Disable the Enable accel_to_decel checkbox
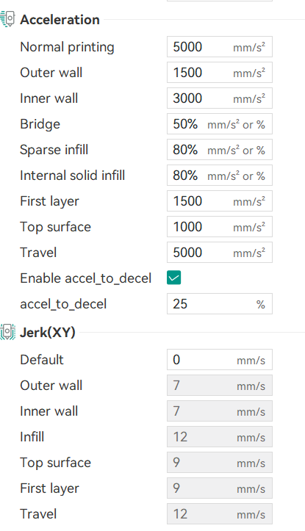This screenshot has width=305, height=531. pyautogui.click(x=174, y=278)
